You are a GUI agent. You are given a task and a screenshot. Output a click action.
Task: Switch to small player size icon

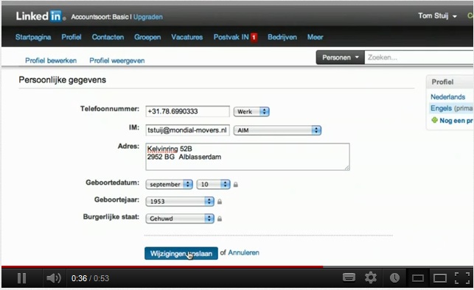pyautogui.click(x=418, y=278)
